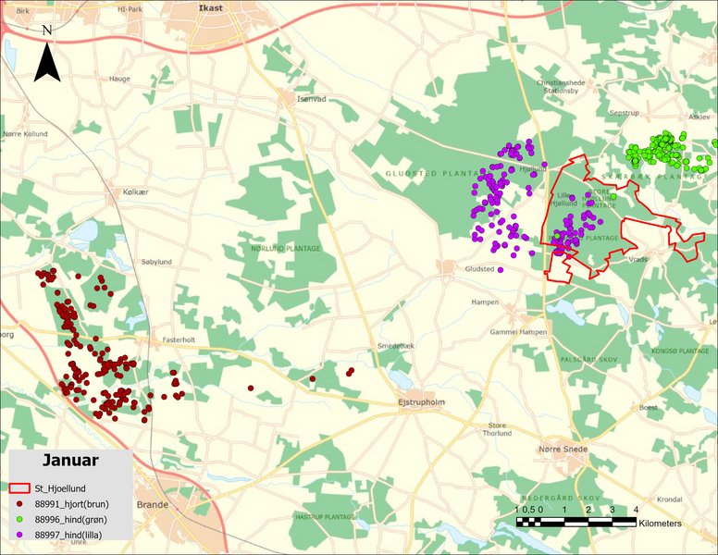
Task: Click the Januar legend title
Action: [x=70, y=459]
